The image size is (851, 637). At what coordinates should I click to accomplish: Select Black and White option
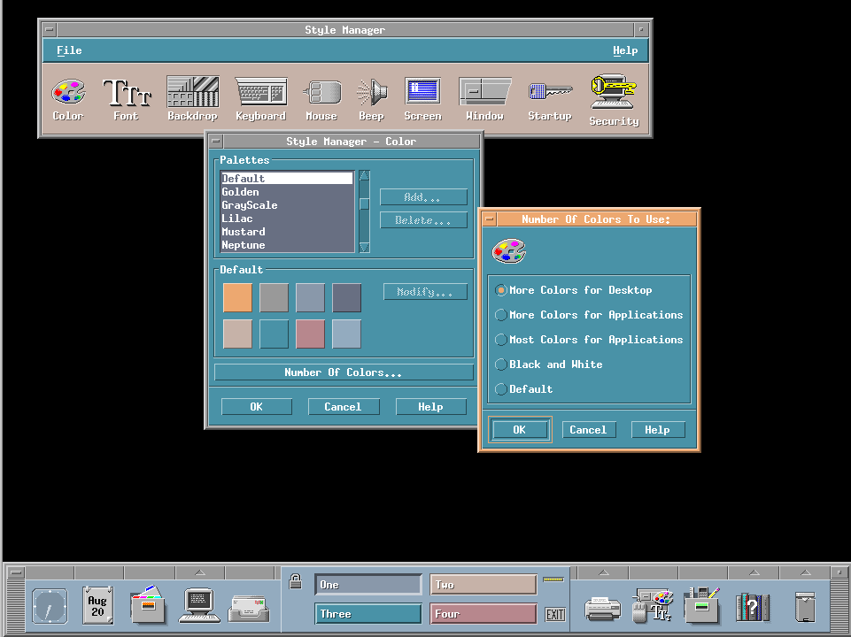549,365
